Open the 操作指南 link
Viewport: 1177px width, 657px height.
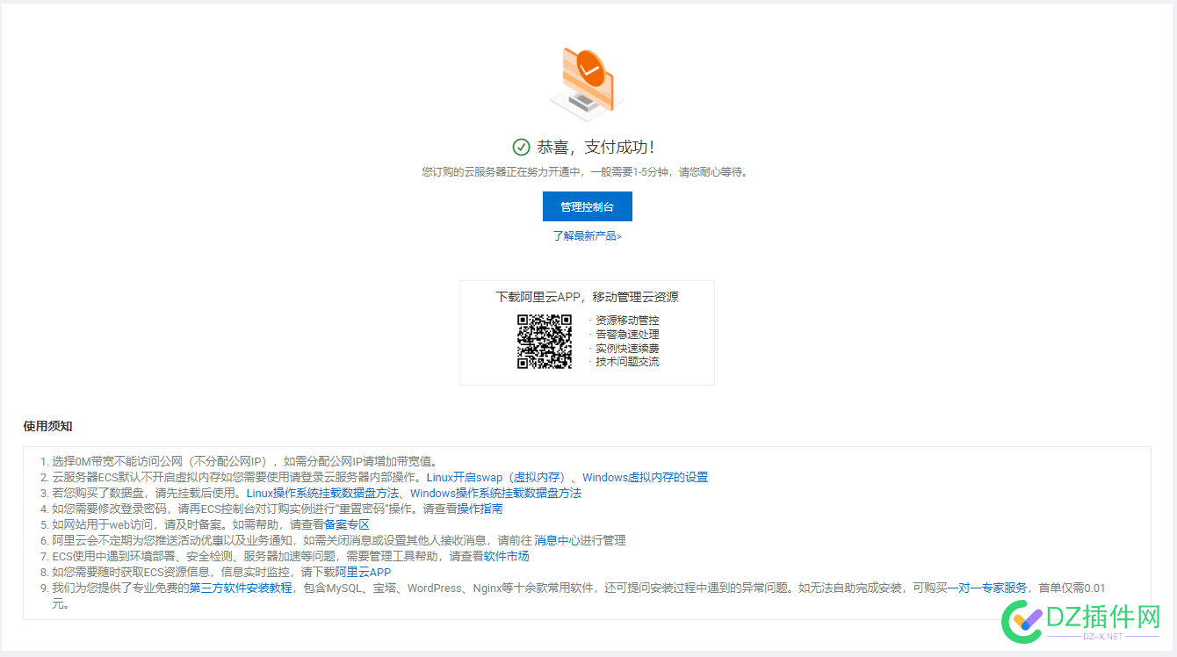pos(480,509)
